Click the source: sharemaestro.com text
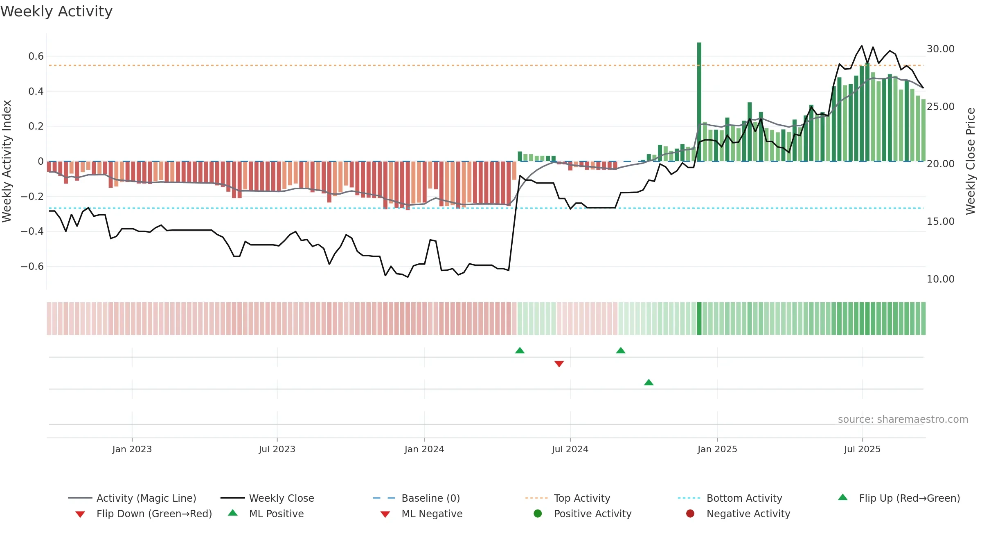982x552 pixels. click(903, 419)
